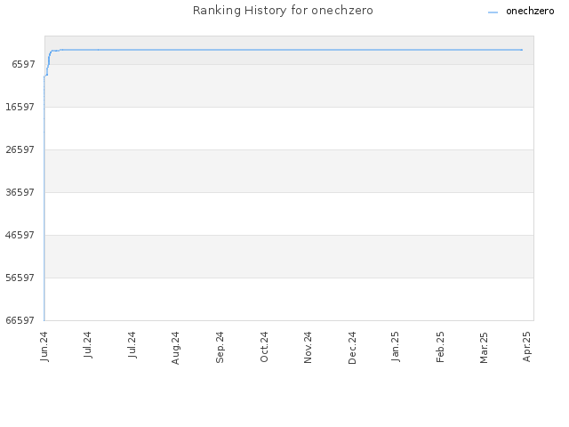Click the Aug.24 x-axis label

coord(175,348)
